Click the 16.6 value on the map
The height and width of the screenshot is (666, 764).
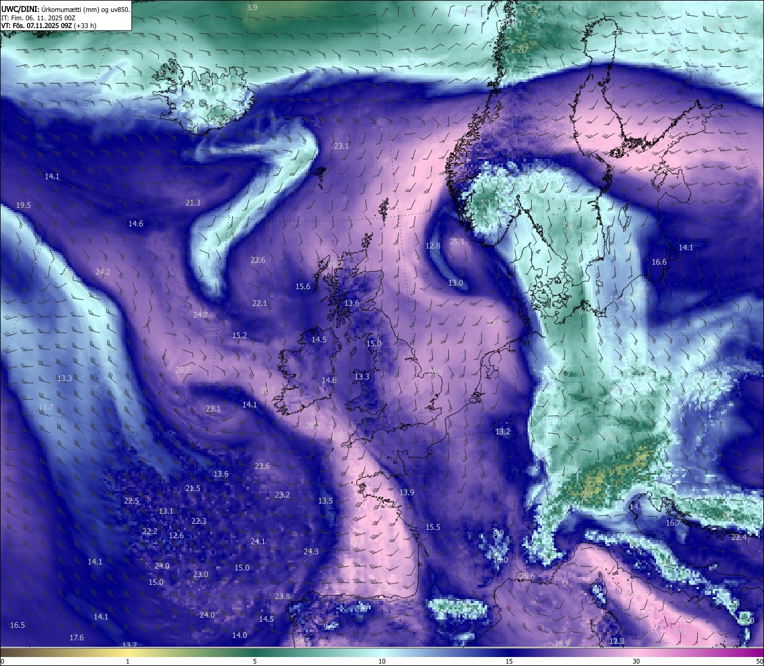[x=659, y=262]
